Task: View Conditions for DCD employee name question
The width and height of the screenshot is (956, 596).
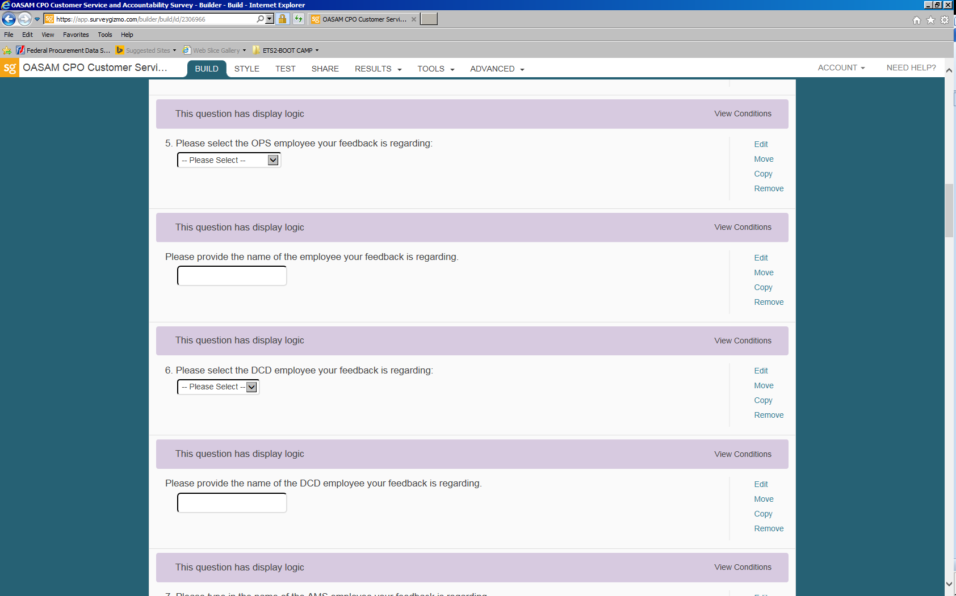Action: (x=743, y=454)
